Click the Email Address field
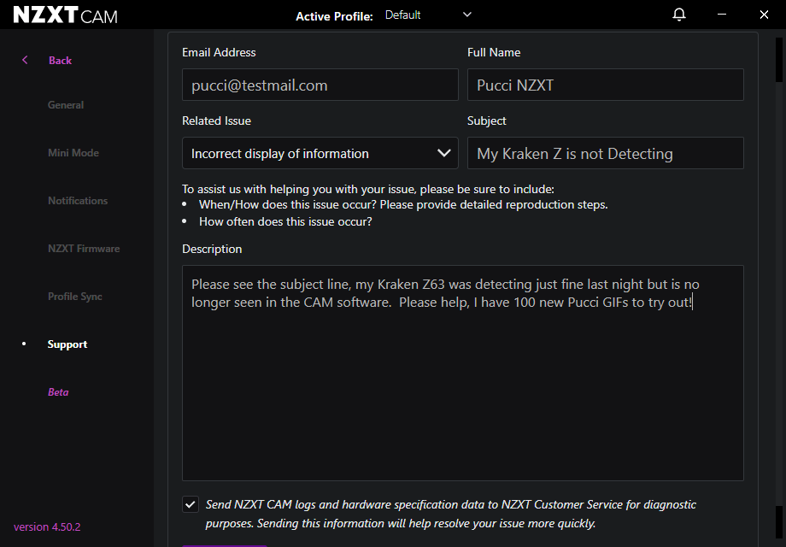 320,85
